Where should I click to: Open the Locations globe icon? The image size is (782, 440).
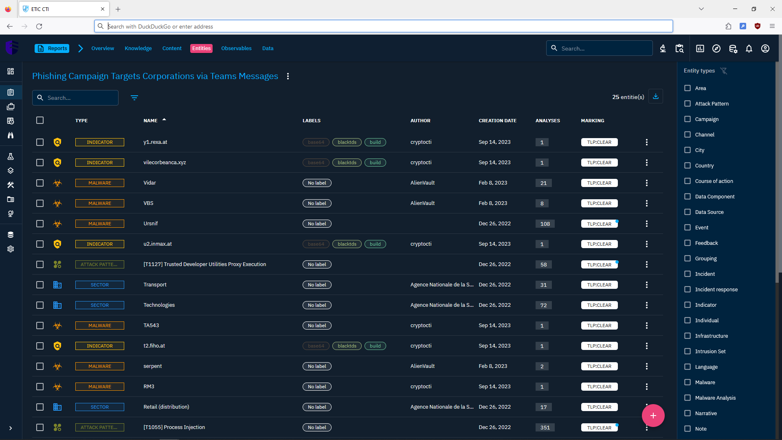(x=11, y=213)
